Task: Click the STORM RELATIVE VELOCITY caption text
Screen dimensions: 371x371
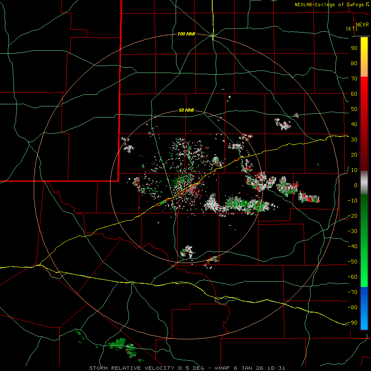Action: [131, 368]
